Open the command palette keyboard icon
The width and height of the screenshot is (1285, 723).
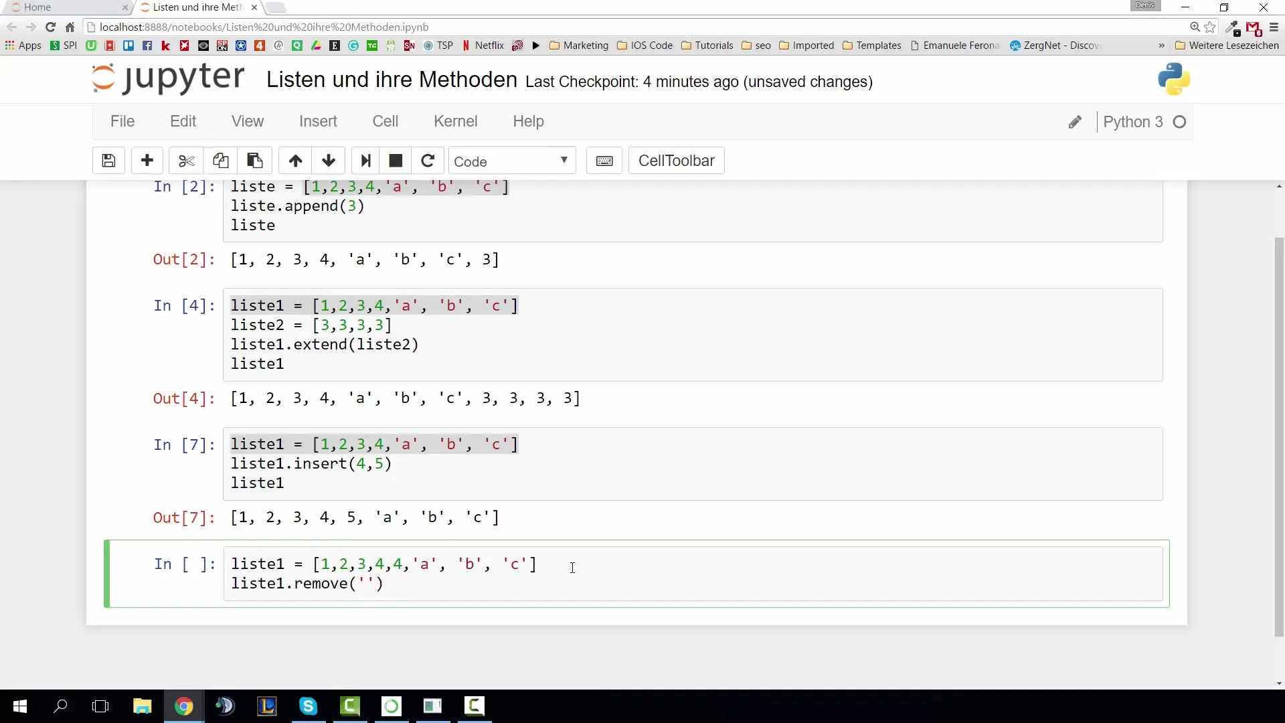point(604,161)
